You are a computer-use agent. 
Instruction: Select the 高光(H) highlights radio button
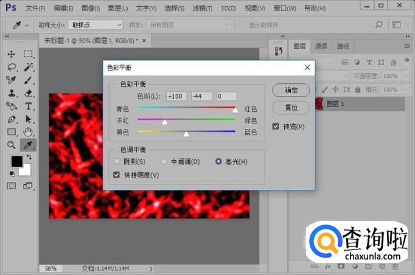[x=218, y=161]
